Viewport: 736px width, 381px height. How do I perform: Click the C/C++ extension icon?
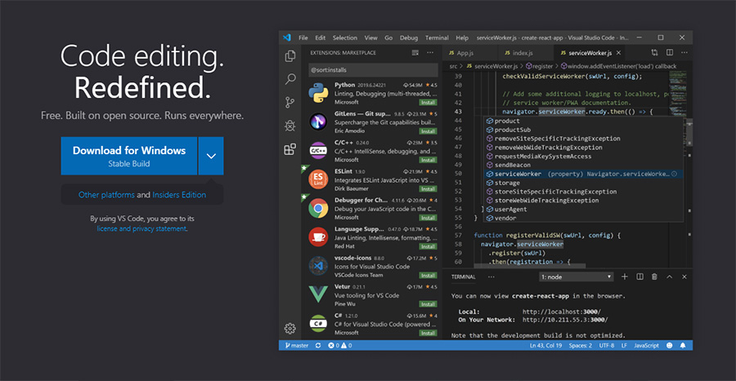click(318, 151)
